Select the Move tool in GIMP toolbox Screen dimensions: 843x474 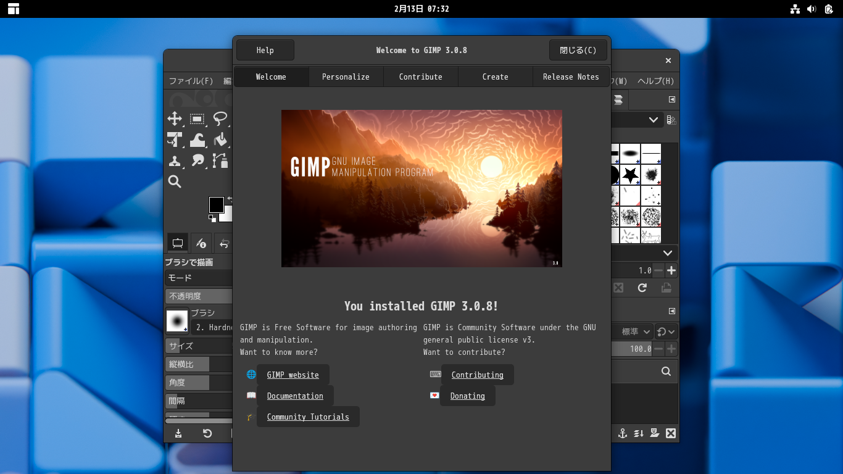[x=175, y=119]
